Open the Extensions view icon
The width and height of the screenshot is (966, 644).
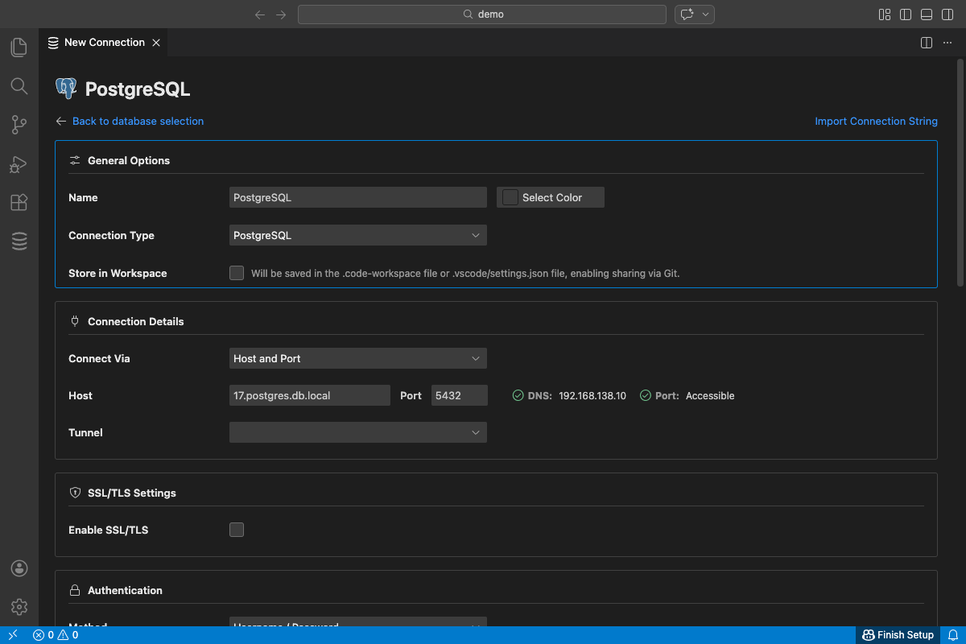19,203
